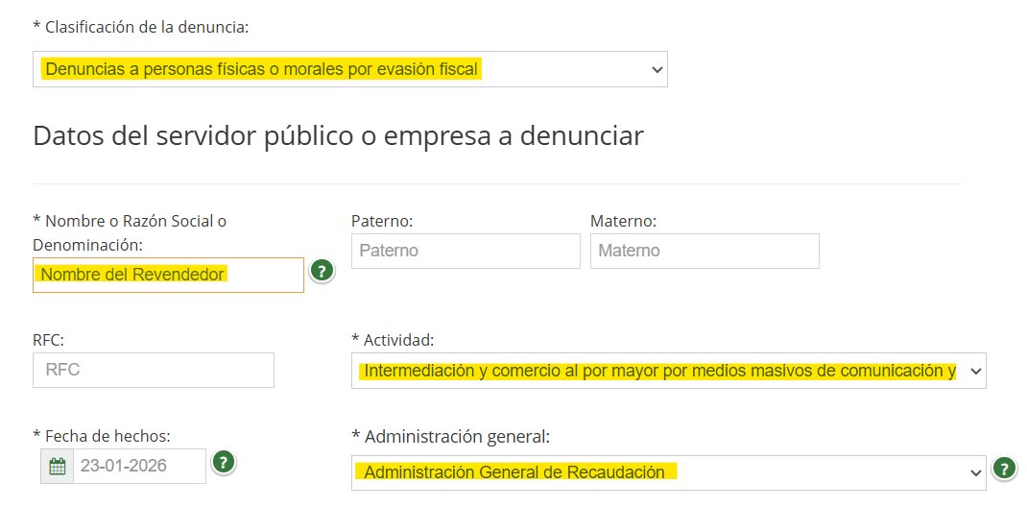The height and width of the screenshot is (507, 1027).
Task: Click the 'Paterno:' label text
Action: (x=382, y=222)
